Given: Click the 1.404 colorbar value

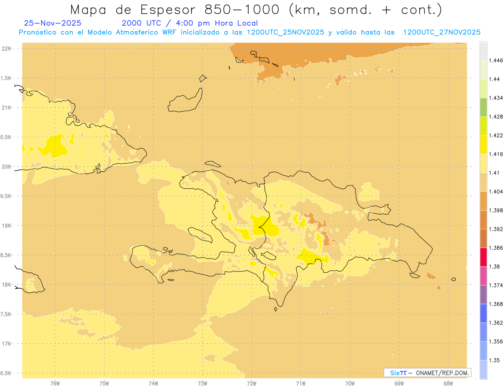Looking at the screenshot, I should pyautogui.click(x=495, y=191).
